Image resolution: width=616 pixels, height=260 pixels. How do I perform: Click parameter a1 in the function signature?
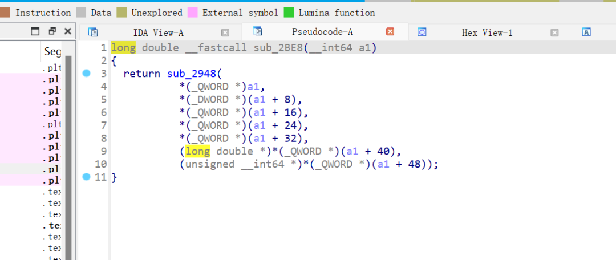coord(365,48)
